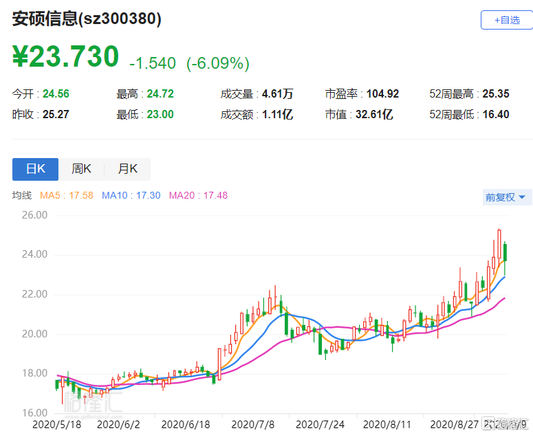Screen dimensions: 533x435
Task: Switch to the 周K weekly chart tab
Action: [x=81, y=169]
